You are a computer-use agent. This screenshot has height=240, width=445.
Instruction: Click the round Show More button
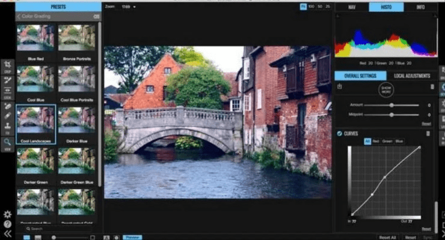point(385,89)
